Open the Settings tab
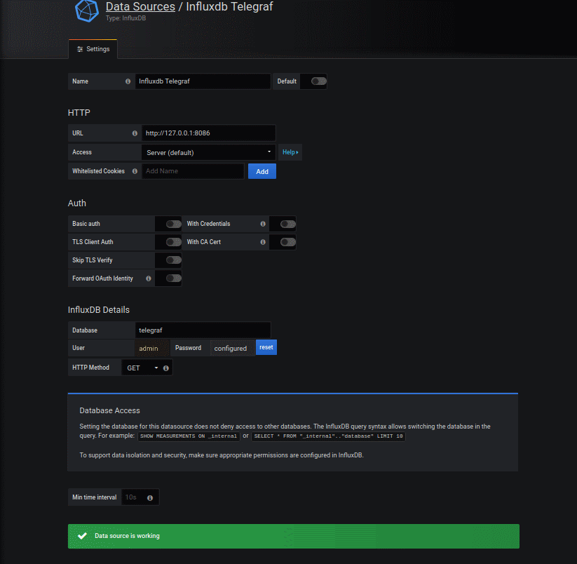Image resolution: width=577 pixels, height=564 pixels. [93, 49]
